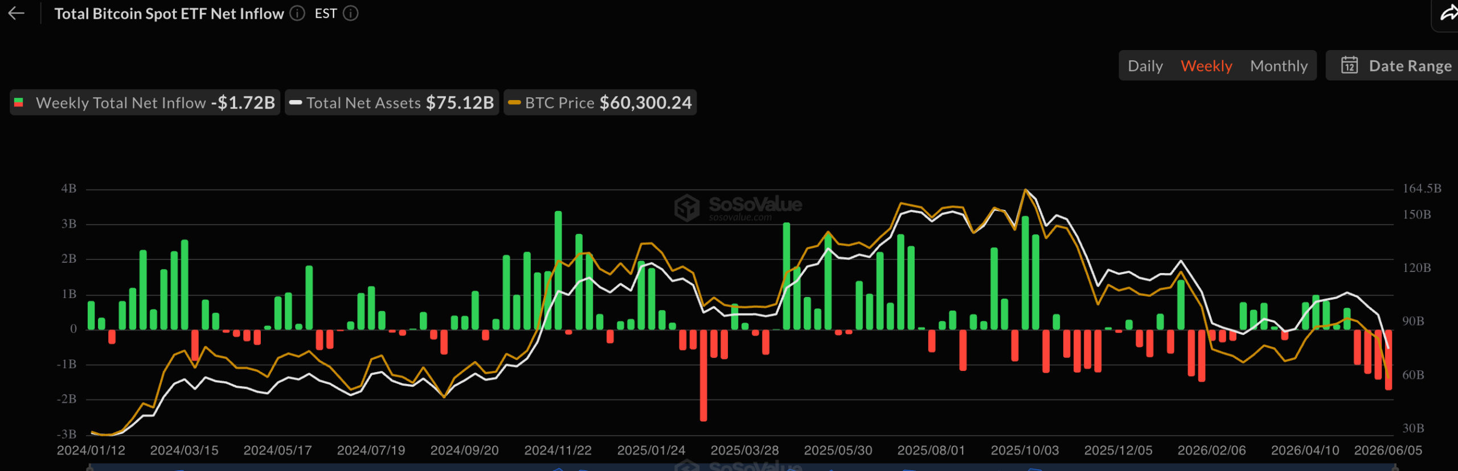Click the EST timezone label
The width and height of the screenshot is (1458, 471).
coord(326,13)
